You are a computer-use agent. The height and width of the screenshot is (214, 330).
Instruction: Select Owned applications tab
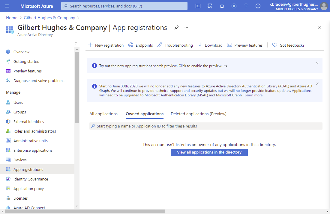145,114
